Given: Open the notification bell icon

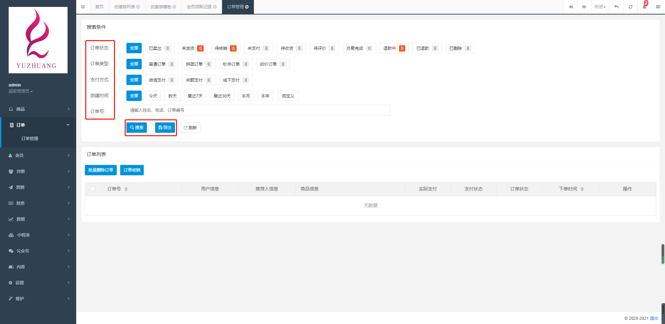Looking at the screenshot, I should 644,7.
